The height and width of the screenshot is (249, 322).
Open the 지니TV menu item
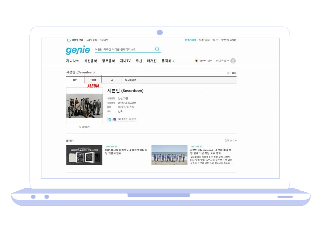pyautogui.click(x=125, y=61)
